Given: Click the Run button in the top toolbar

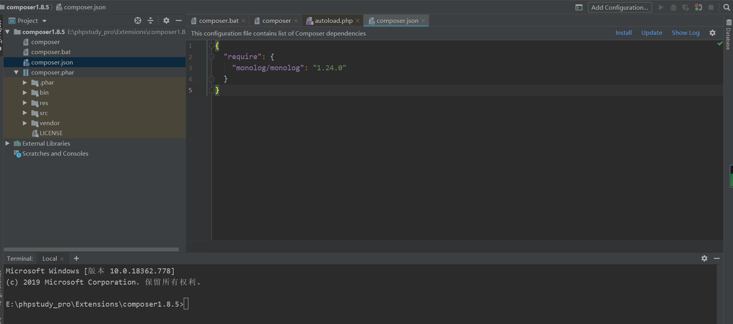Looking at the screenshot, I should 661,7.
